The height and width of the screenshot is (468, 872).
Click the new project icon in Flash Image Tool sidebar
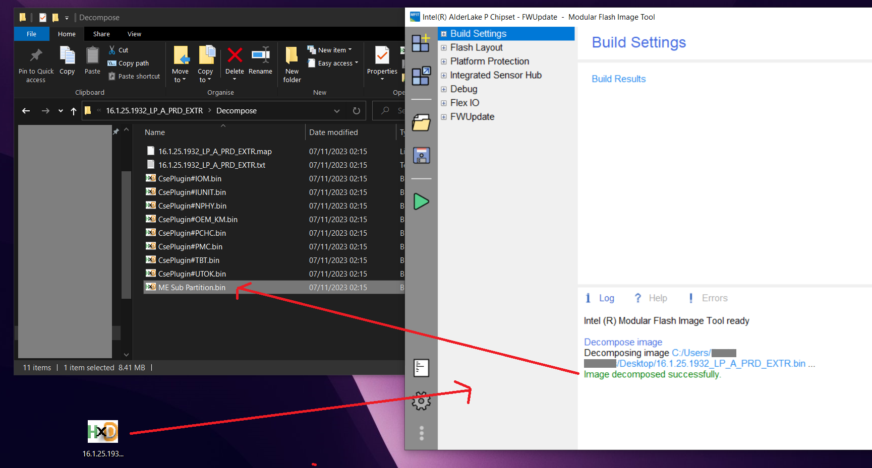[421, 43]
